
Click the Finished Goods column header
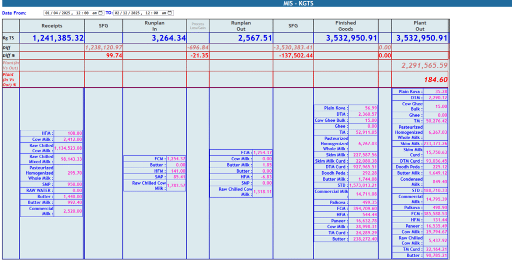345,25
